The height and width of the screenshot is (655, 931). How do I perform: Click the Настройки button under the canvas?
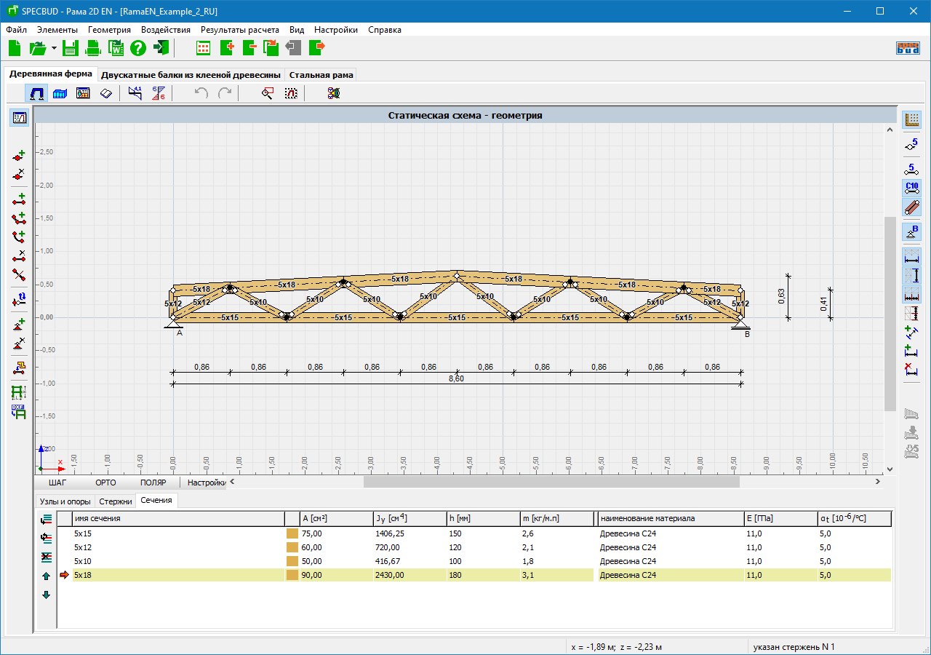(x=206, y=483)
